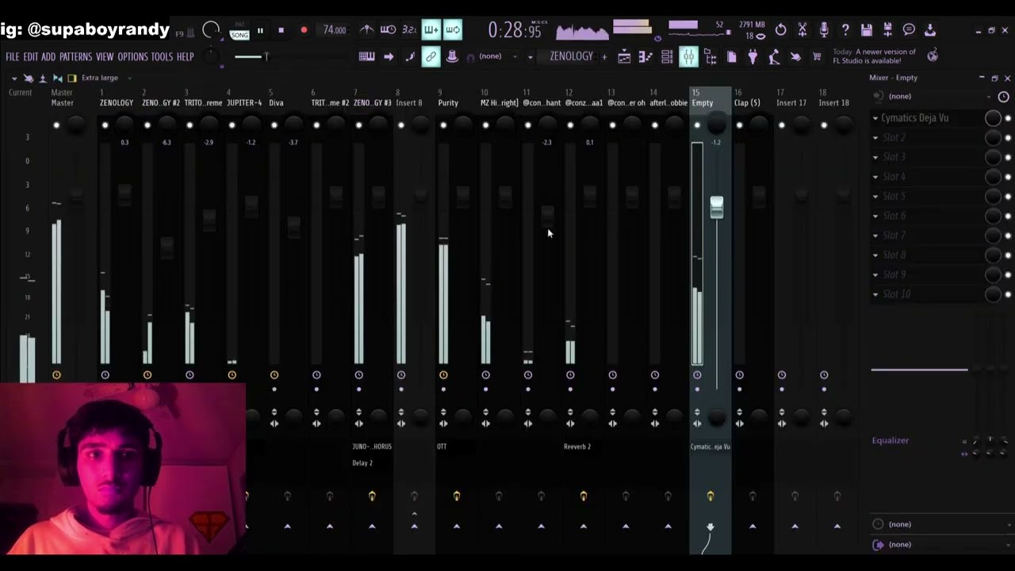Image resolution: width=1015 pixels, height=571 pixels.
Task: Open the FILE menu
Action: (13, 57)
